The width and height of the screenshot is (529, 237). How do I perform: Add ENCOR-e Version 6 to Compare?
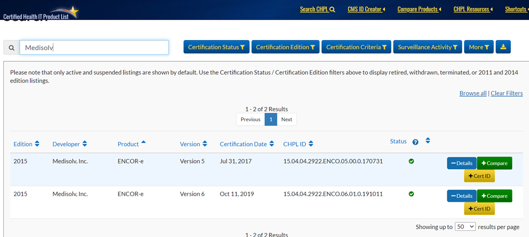pos(494,196)
